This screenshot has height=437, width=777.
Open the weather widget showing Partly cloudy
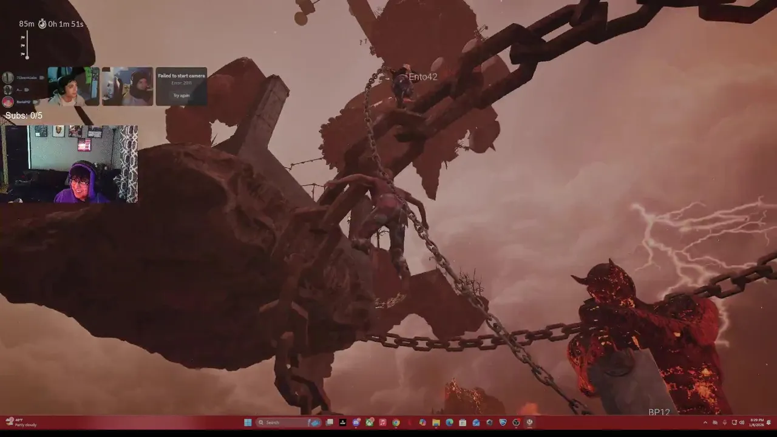(x=20, y=422)
